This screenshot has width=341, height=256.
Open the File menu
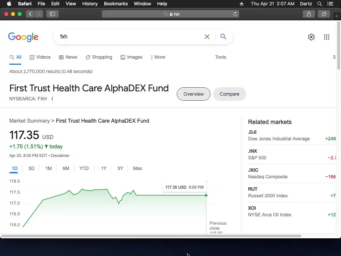(x=41, y=4)
